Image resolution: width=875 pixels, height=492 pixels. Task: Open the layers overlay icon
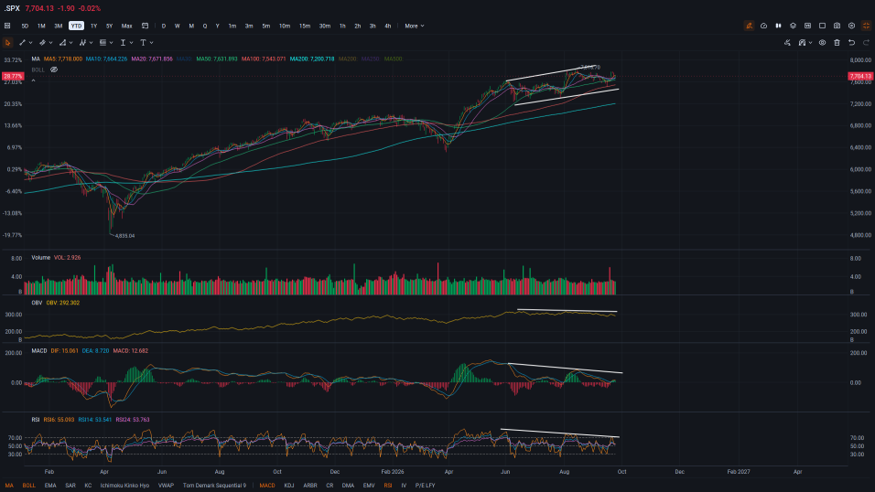pyautogui.click(x=793, y=26)
